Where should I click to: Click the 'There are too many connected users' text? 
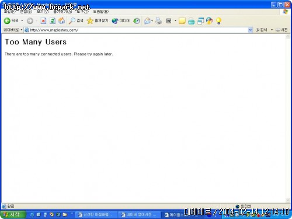[x=58, y=54]
